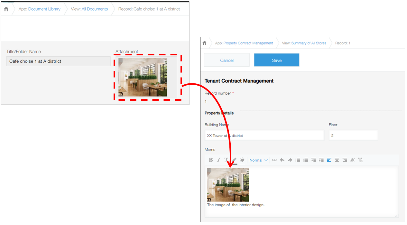Screen dimensions: 407x225
Task: Select the home icon in the Tenant Contract breadcrumb
Action: tap(205, 42)
